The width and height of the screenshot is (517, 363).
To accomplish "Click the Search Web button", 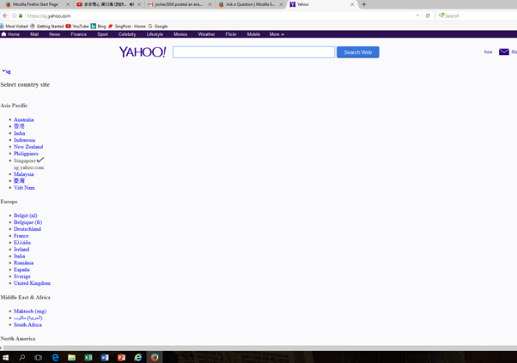I will pos(358,52).
